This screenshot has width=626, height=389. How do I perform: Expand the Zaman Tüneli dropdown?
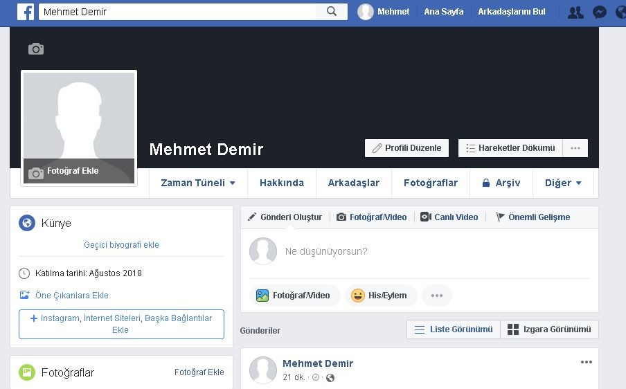[198, 183]
